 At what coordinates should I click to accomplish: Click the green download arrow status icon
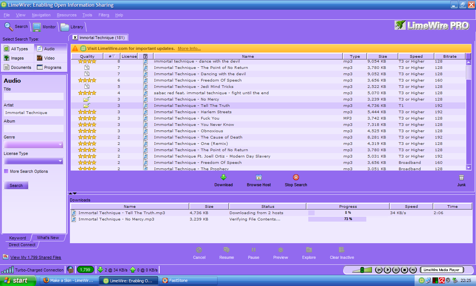click(x=100, y=270)
